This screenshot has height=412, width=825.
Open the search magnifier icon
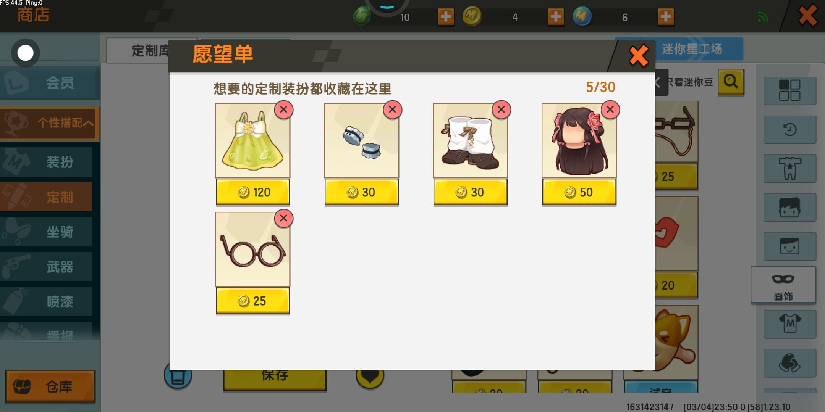731,82
